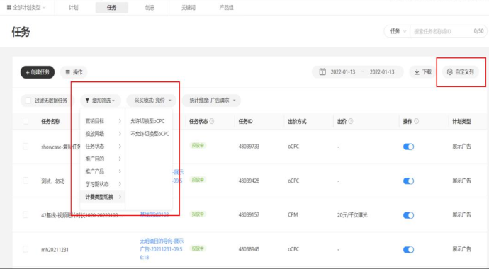Change the 采买模式: 竞价 dropdown
The width and height of the screenshot is (489, 269).
[x=151, y=101]
